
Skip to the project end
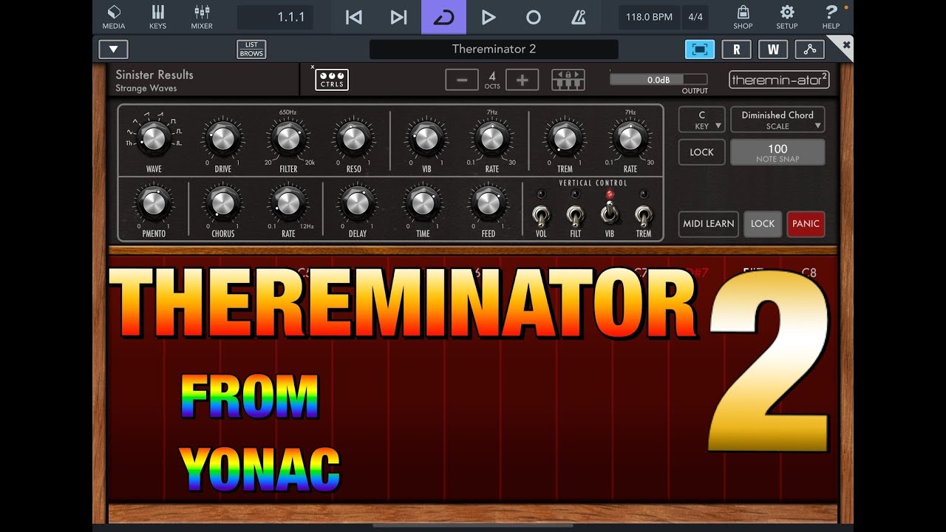[x=399, y=17]
